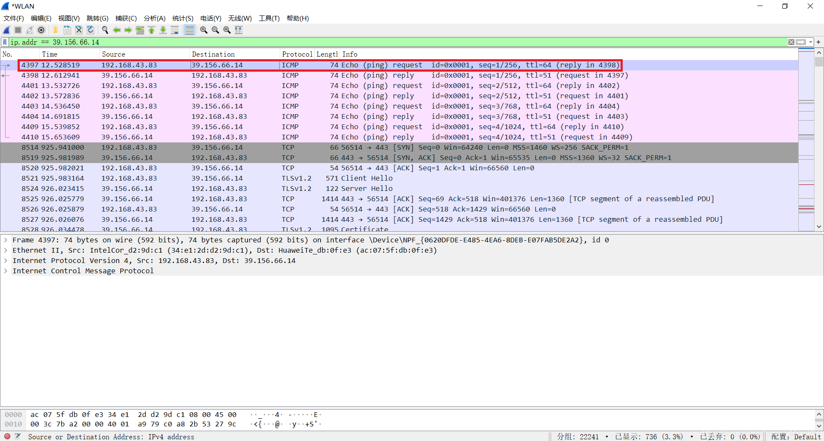This screenshot has width=824, height=441.
Task: Go forward to next packet arrow
Action: [x=128, y=30]
